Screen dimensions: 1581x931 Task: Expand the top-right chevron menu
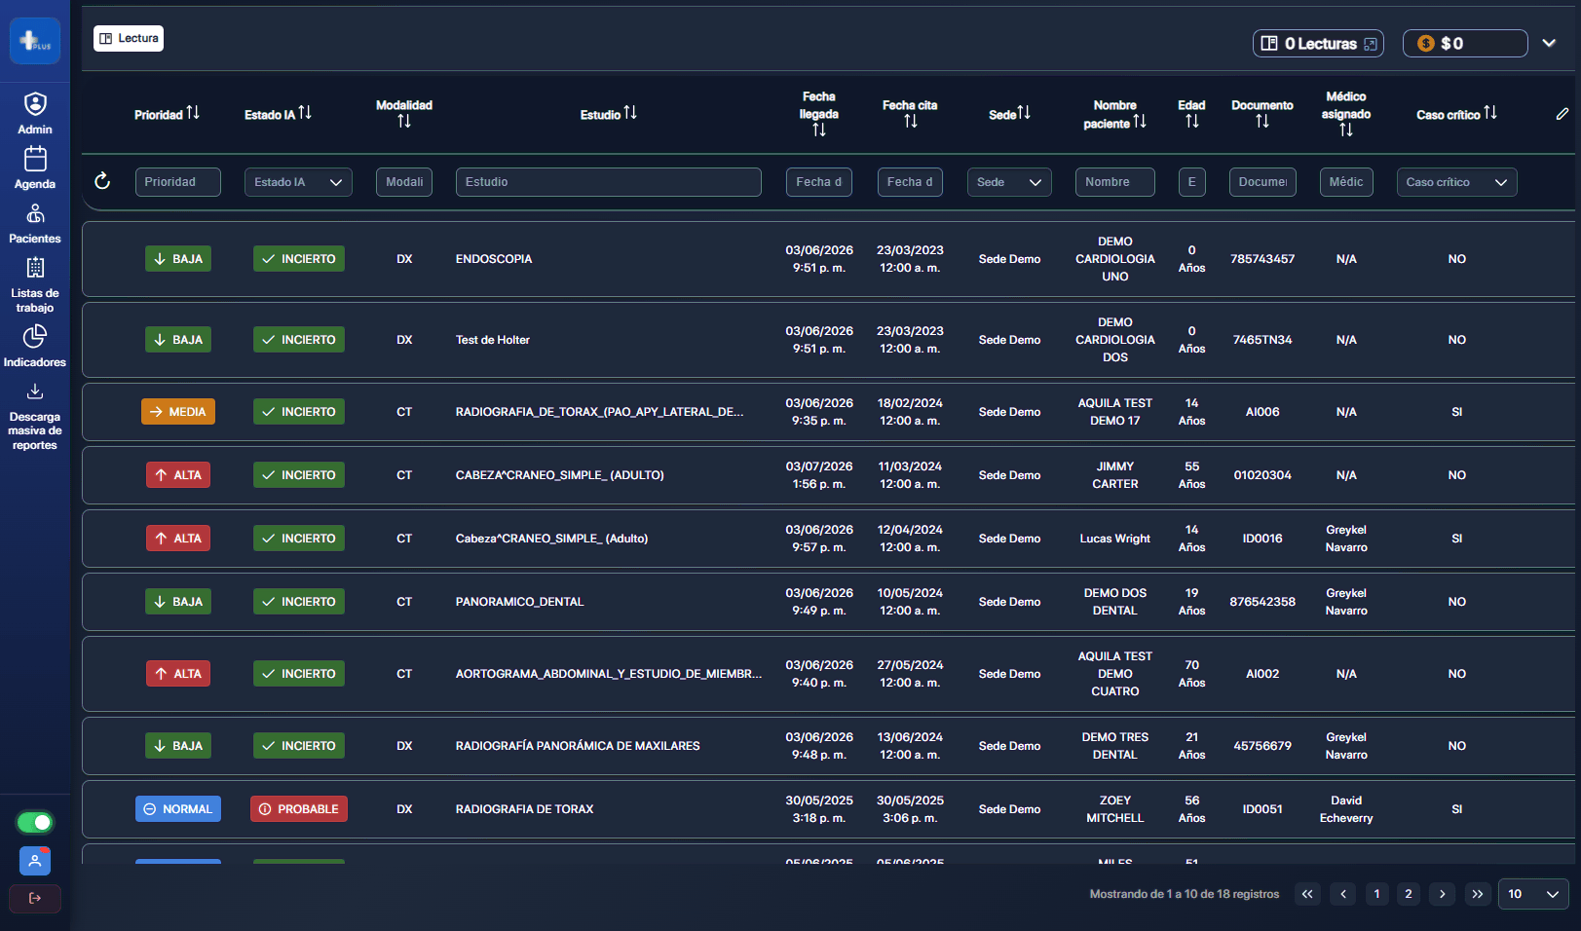pos(1549,43)
